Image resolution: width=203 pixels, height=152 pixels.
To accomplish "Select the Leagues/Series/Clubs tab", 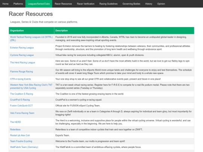I will 39,4.
